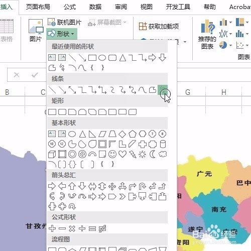Image resolution: width=251 pixels, height=251 pixels.
Task: Select column B header
Action: tap(7, 92)
